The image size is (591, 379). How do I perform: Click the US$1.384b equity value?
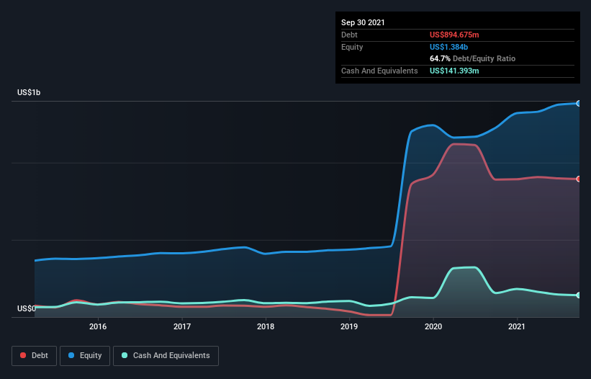point(448,47)
